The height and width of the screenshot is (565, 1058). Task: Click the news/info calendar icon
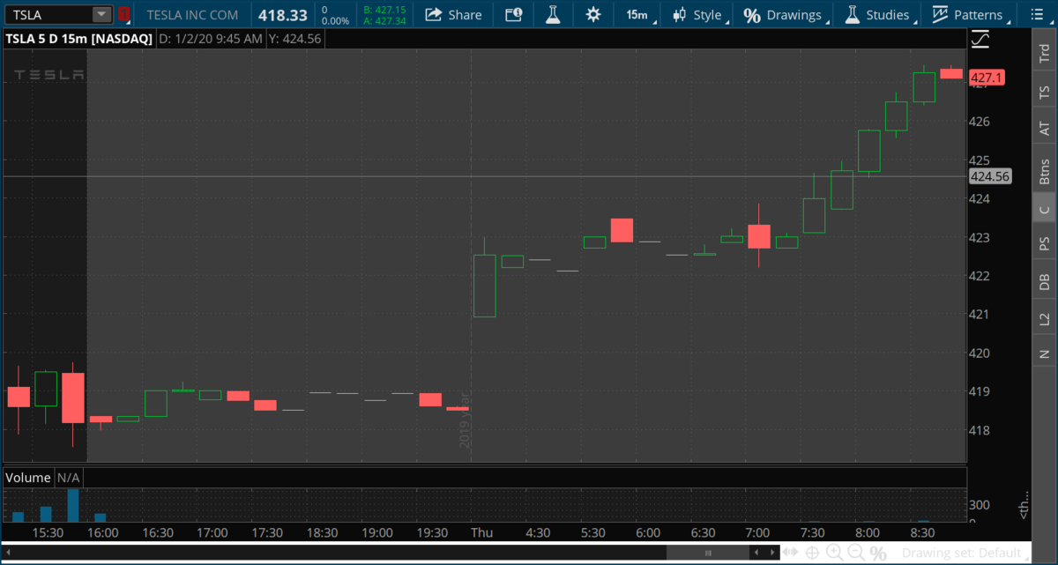513,14
